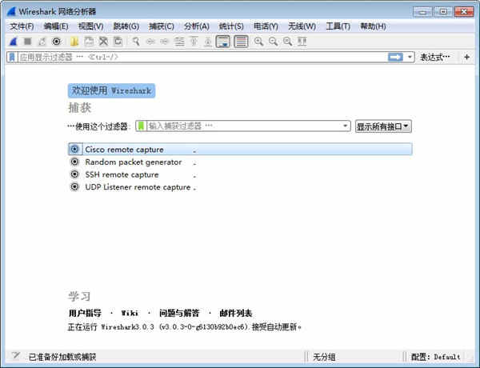This screenshot has height=368, width=480.
Task: Click the stop capture square icon
Action: coord(27,42)
